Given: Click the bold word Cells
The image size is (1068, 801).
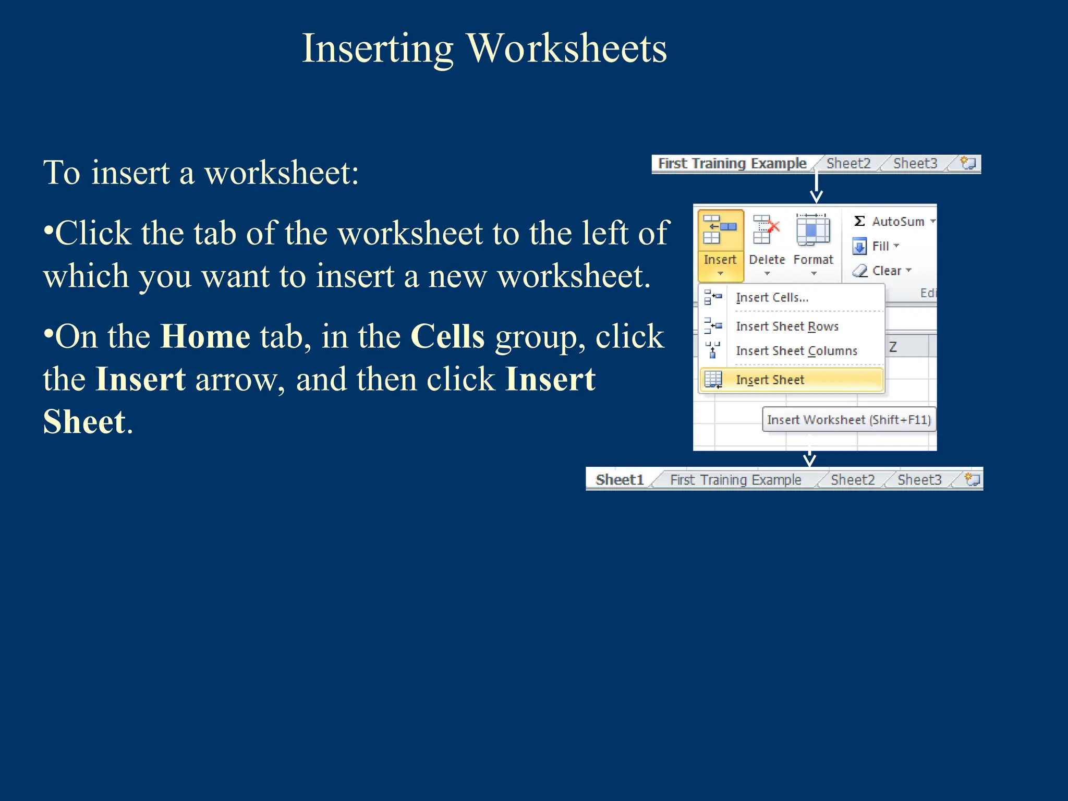Looking at the screenshot, I should [447, 336].
